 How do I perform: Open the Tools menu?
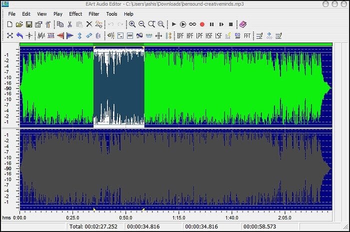pos(112,14)
